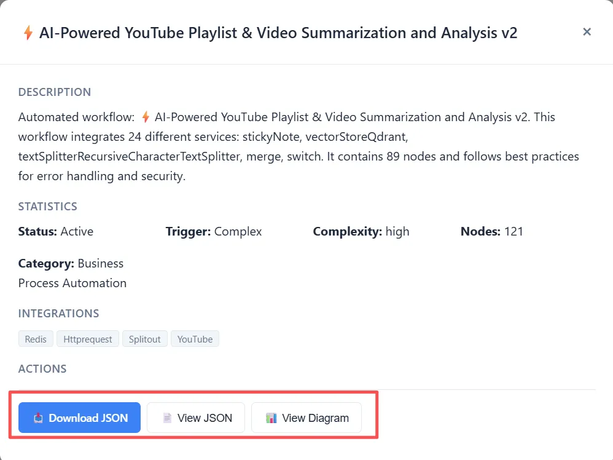Click the Complexity: high statistic
The height and width of the screenshot is (460, 613).
pyautogui.click(x=361, y=231)
